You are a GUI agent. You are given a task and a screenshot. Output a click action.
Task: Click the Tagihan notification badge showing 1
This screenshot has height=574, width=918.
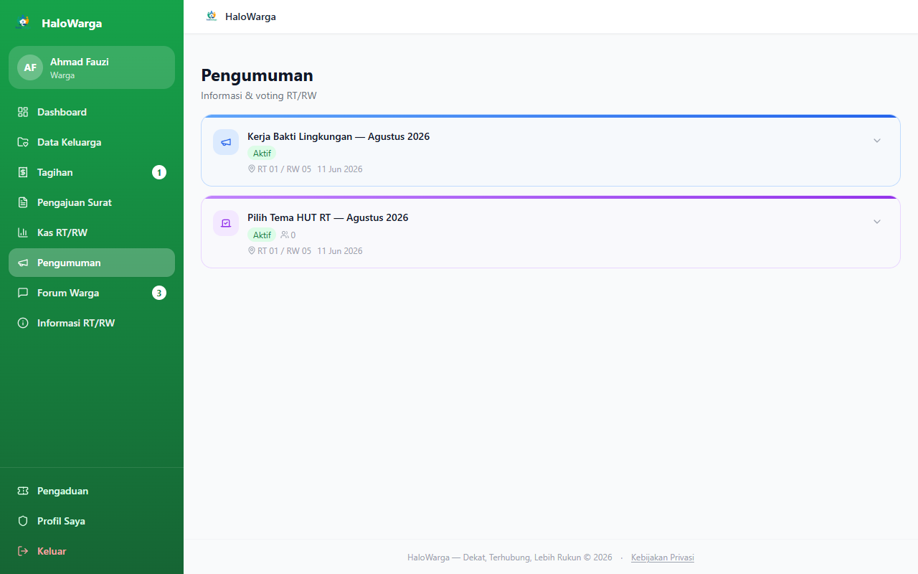coord(159,172)
